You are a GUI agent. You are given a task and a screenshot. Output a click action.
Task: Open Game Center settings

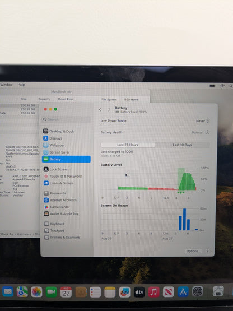(x=57, y=207)
